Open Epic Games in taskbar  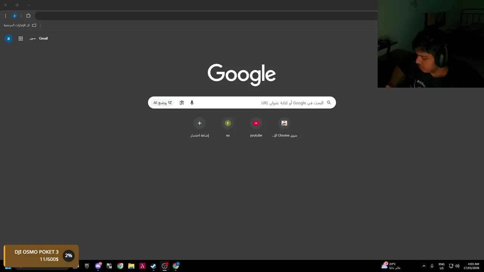(x=87, y=266)
